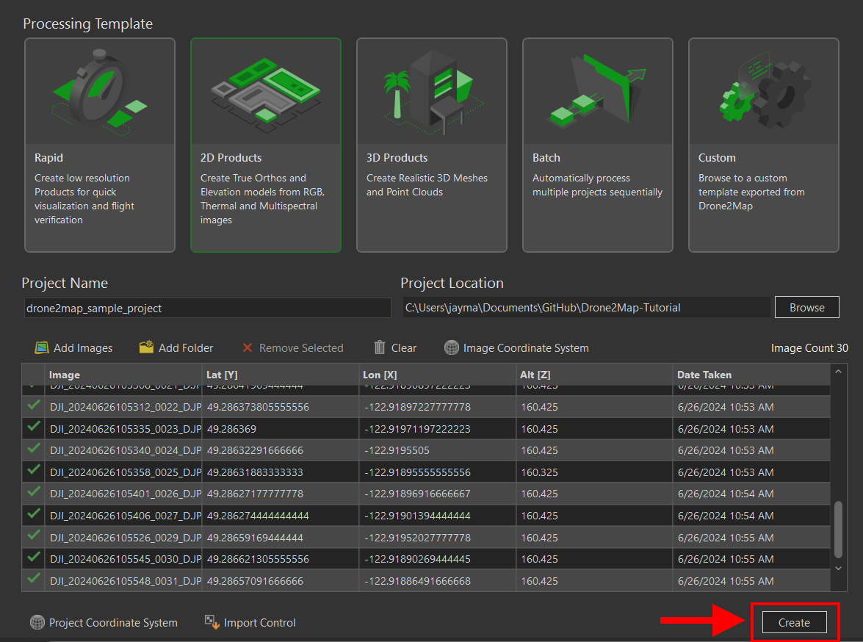The image size is (863, 642).
Task: Click the Import Control icon
Action: [212, 622]
